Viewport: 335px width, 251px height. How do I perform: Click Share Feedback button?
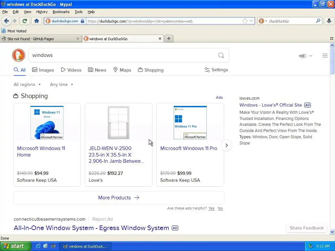pyautogui.click(x=307, y=228)
